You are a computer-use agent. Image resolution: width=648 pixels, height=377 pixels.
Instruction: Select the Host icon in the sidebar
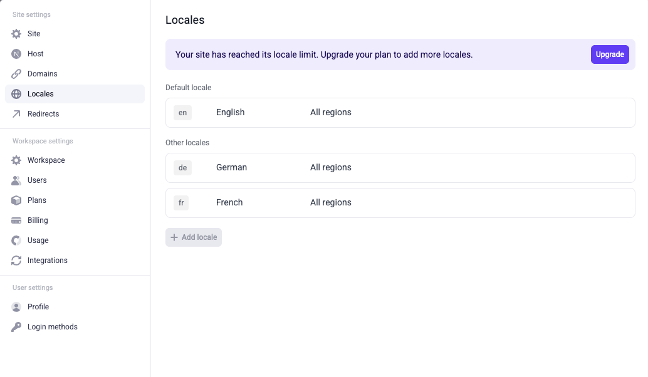point(16,53)
